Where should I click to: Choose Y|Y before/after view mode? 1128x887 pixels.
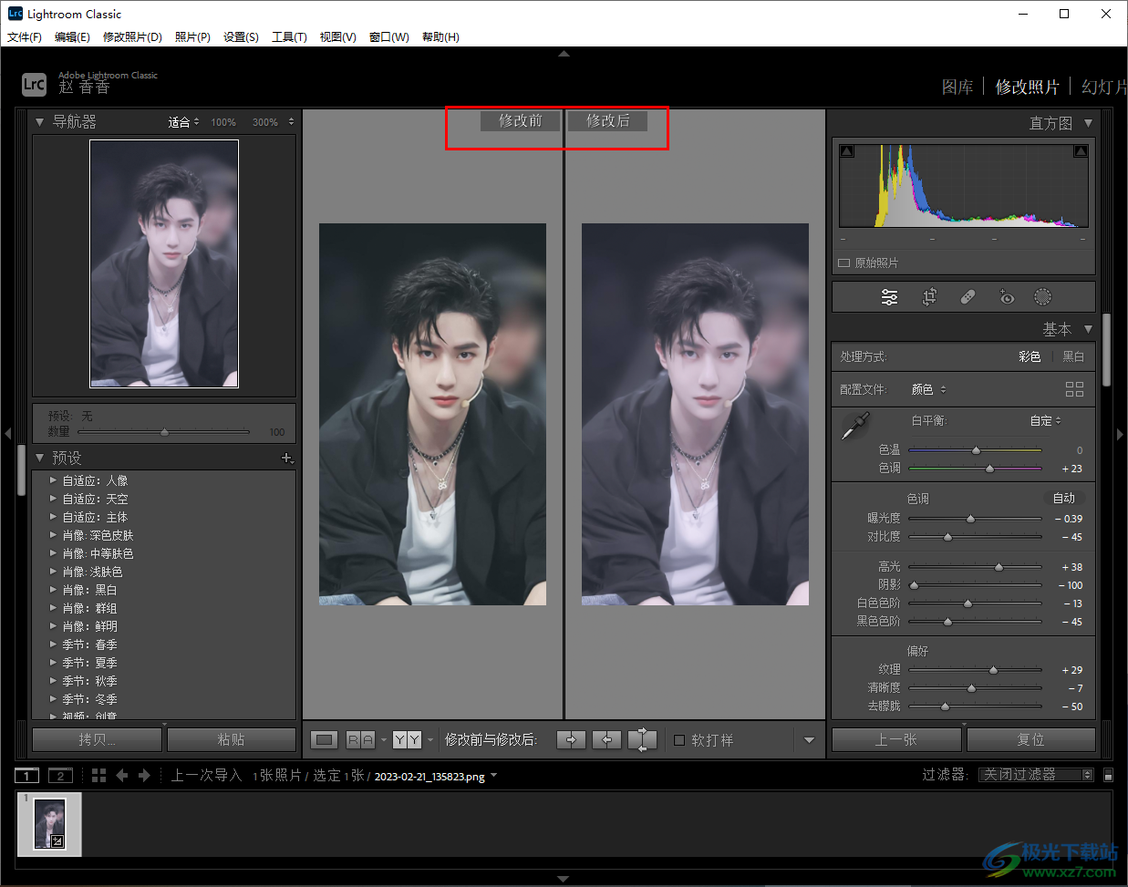pos(407,739)
